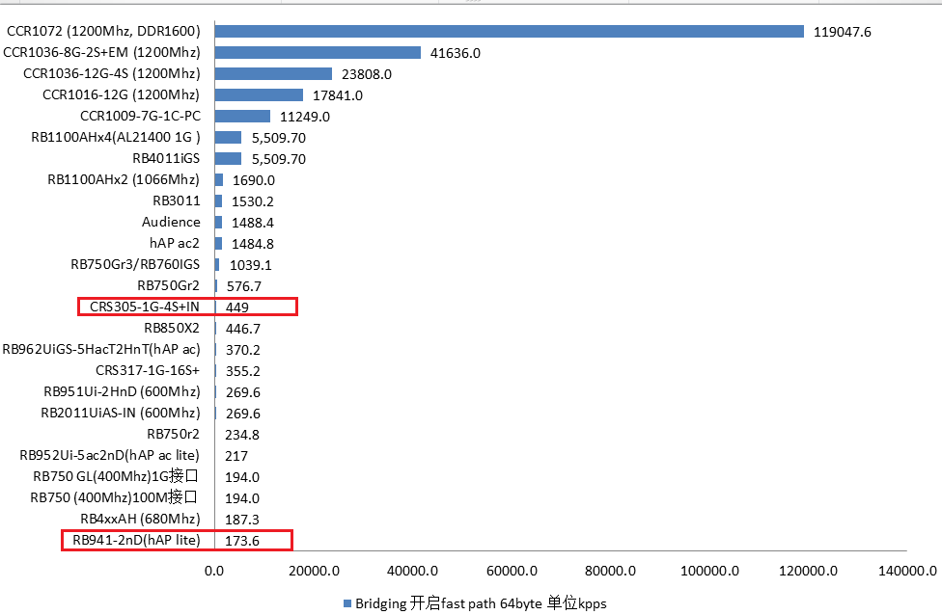Click the red-boxed CRS305-1G-4S+IN label

click(145, 307)
